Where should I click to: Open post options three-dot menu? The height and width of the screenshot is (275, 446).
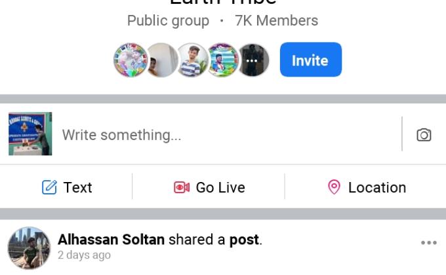(x=428, y=243)
